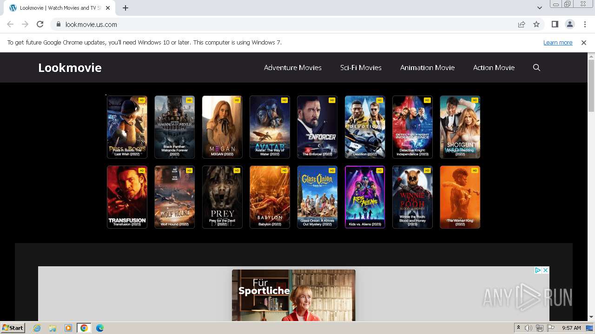Viewport: 595px width, 334px height.
Task: Open the Learn more link
Action: click(558, 43)
